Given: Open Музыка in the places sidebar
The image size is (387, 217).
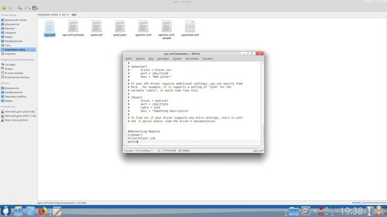Looking at the screenshot, I should point(10,28).
